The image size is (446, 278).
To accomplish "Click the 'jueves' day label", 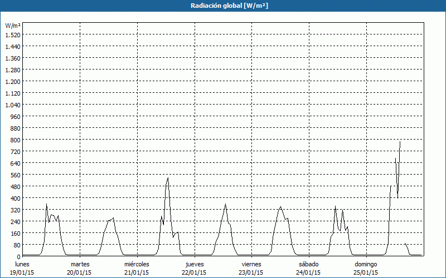I will click(195, 264).
